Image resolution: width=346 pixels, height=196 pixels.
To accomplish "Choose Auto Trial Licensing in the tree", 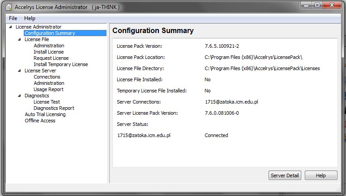I will 45,114.
